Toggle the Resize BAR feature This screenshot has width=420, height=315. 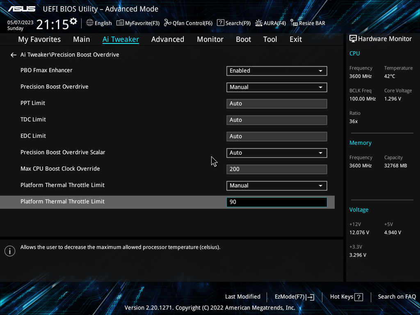[x=308, y=23]
